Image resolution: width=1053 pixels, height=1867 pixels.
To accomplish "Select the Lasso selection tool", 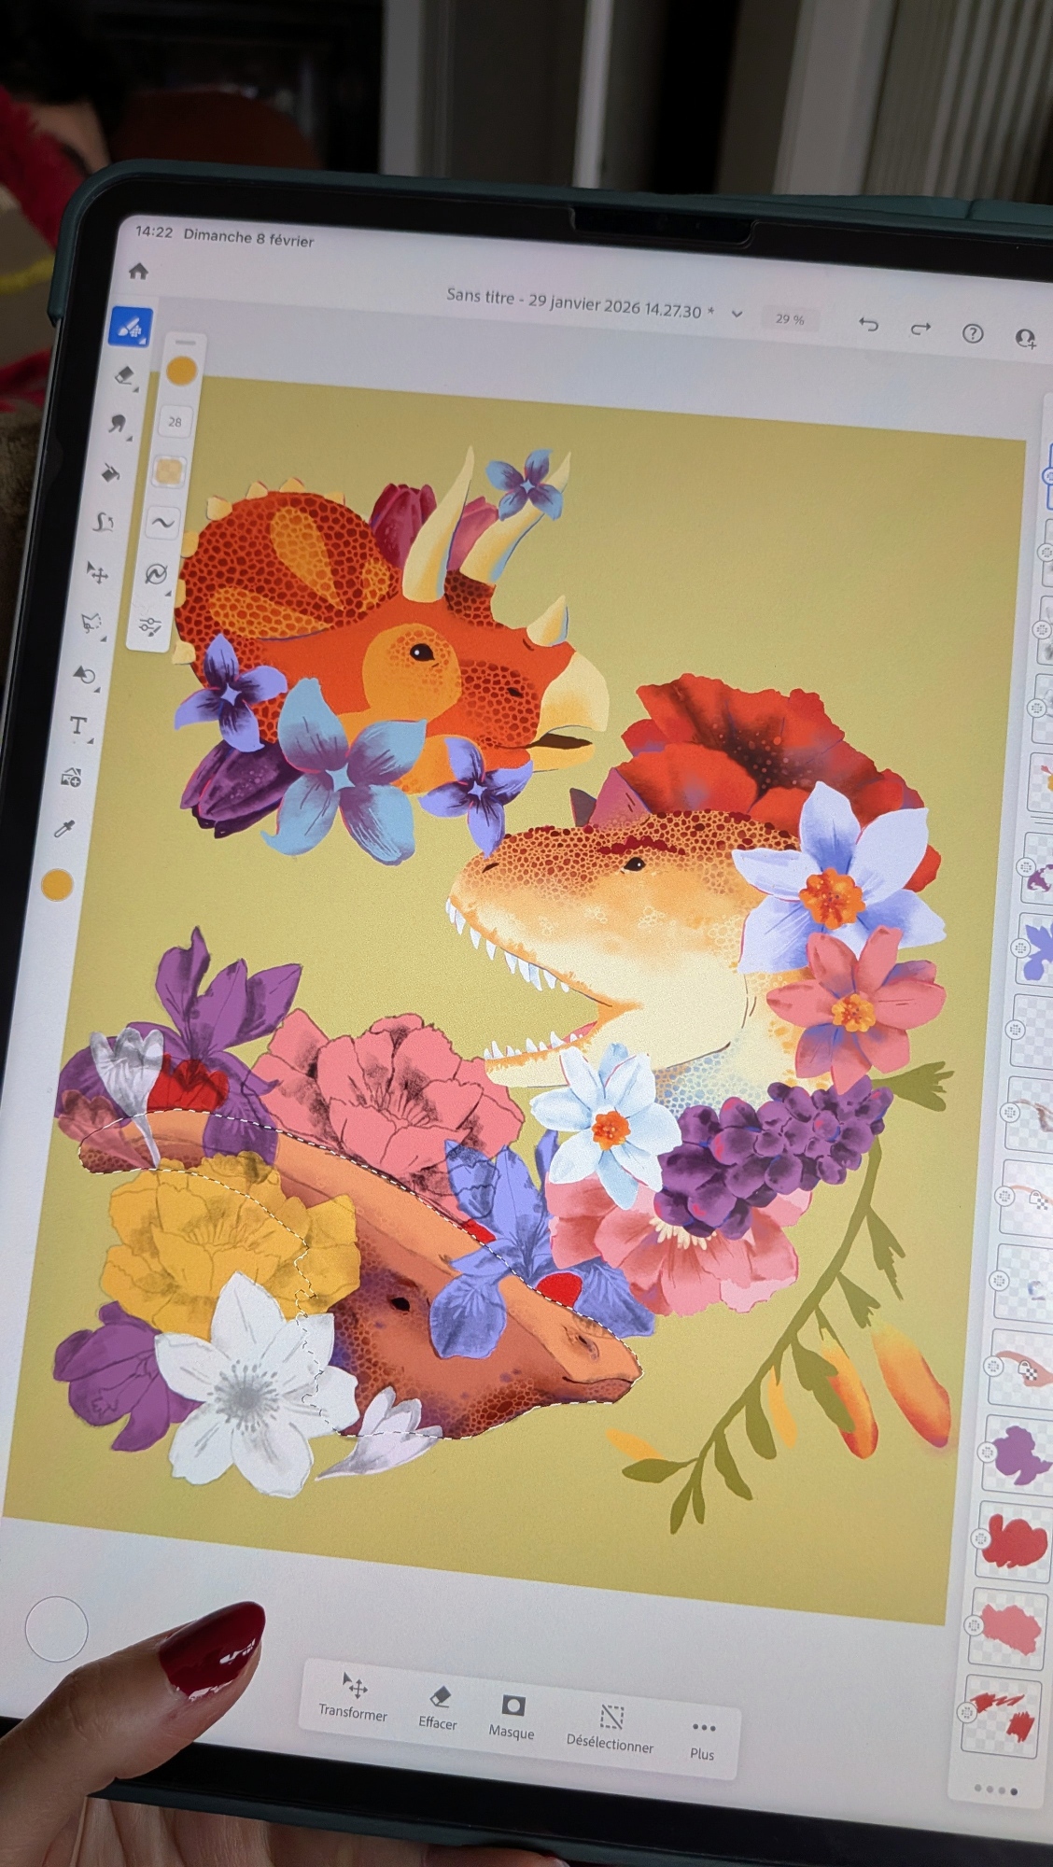I will coord(92,622).
